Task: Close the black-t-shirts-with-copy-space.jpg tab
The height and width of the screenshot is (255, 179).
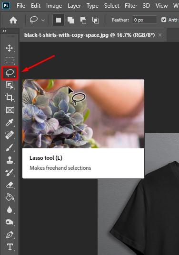Action: [x=160, y=35]
